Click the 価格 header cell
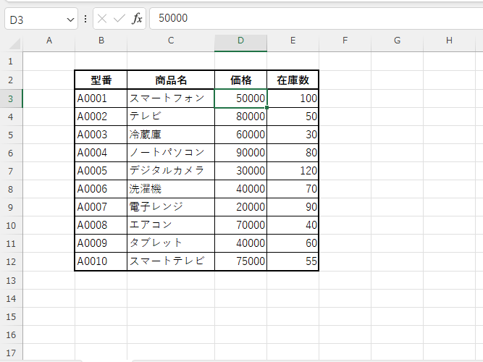Viewport: 483px width, 362px height. tap(240, 80)
